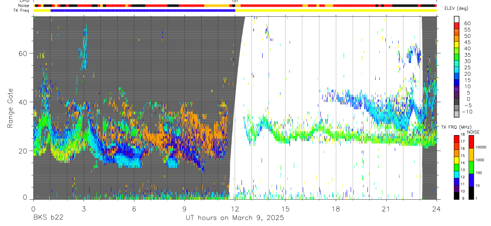Click the 'Range Gate' y-axis label
This screenshot has width=491, height=226.
[10, 108]
